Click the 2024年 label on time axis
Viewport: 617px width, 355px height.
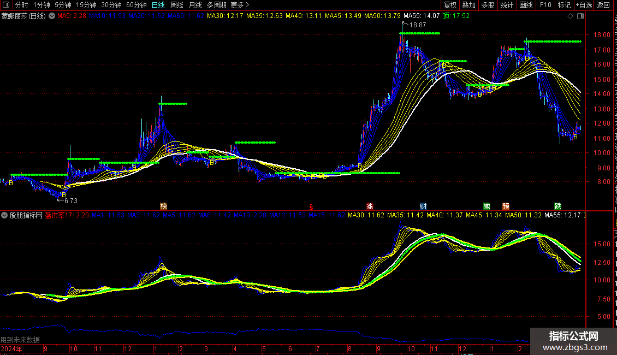(x=11, y=348)
